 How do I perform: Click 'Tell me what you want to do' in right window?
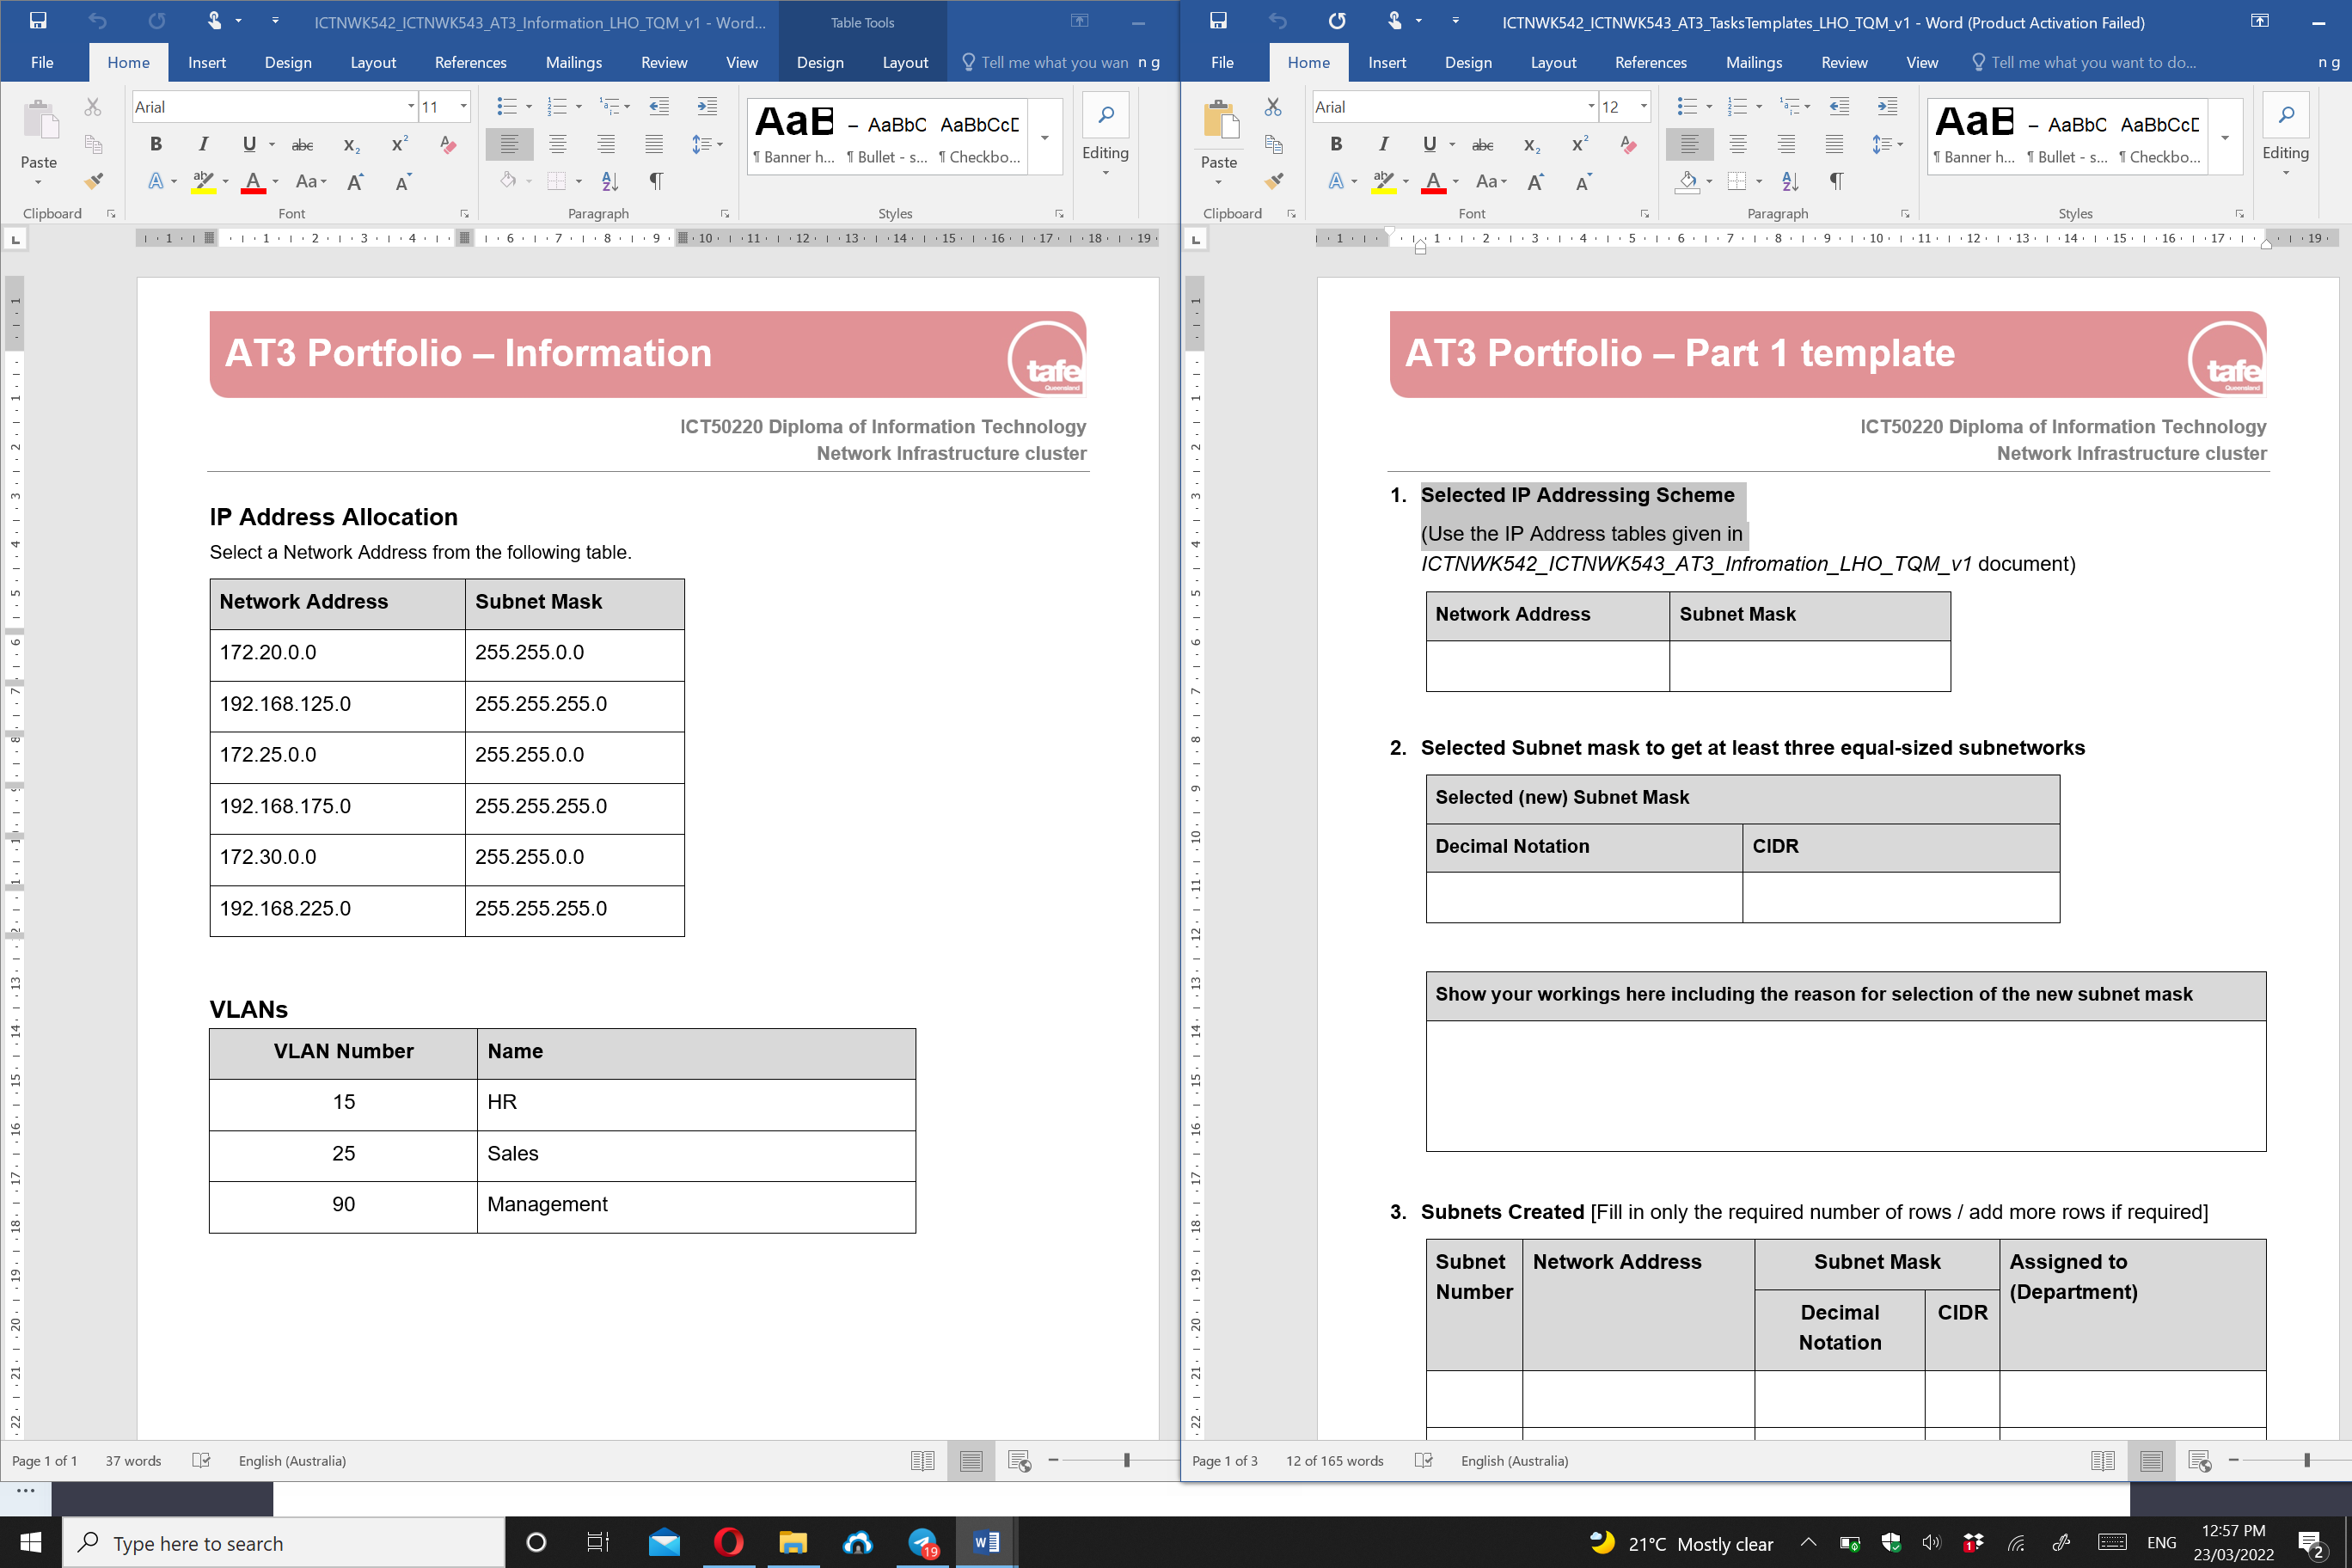click(x=2093, y=62)
